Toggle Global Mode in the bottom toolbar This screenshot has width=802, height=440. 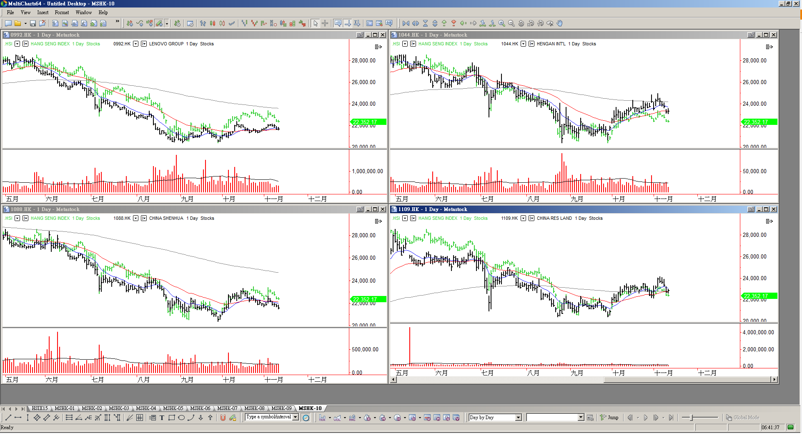tap(742, 418)
